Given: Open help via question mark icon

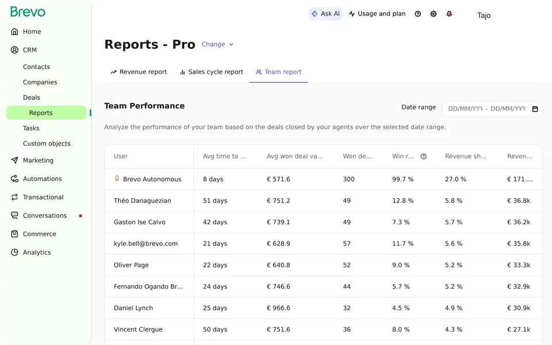Looking at the screenshot, I should click(418, 14).
